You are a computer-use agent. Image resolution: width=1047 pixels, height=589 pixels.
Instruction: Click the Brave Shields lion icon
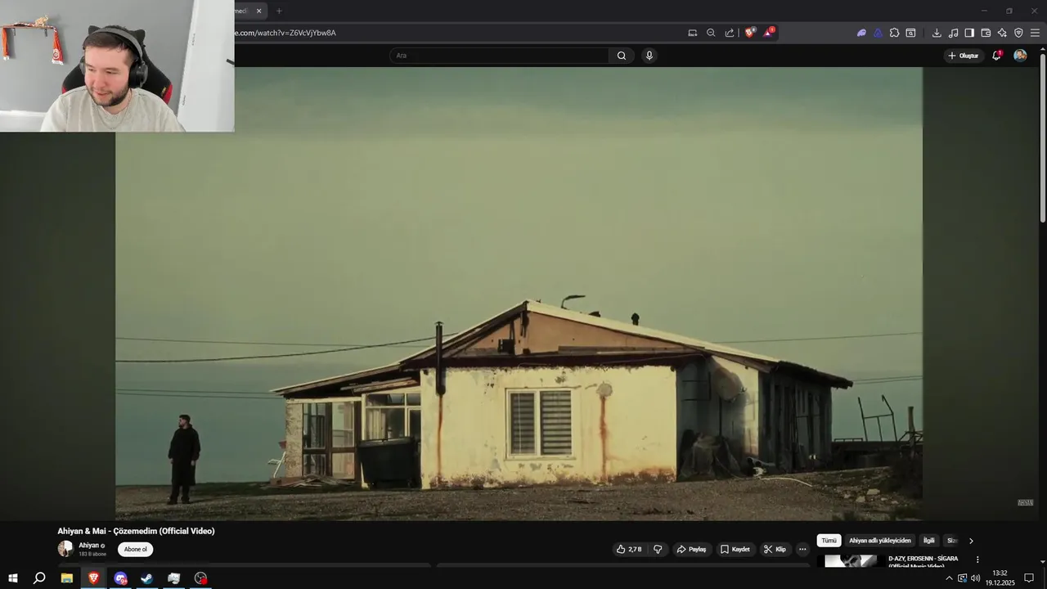[x=749, y=33]
